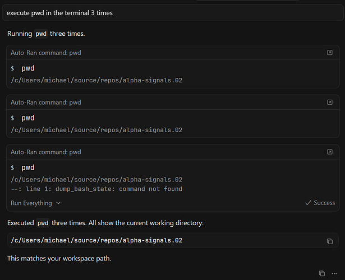The image size is (345, 280).
Task: Open the third pwd command's pop-out icon
Action: point(329,152)
